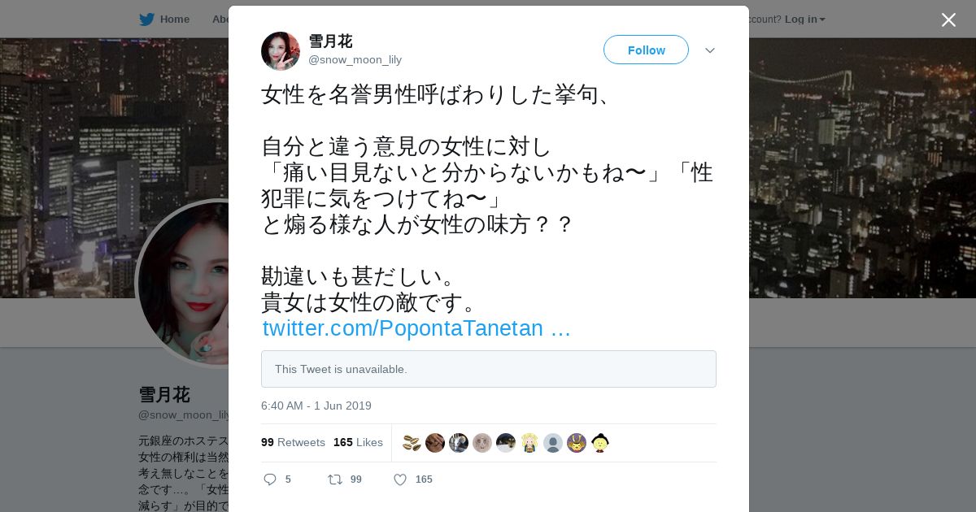Click the last liker avatar with yellow face
The image size is (976, 512).
pyautogui.click(x=600, y=443)
